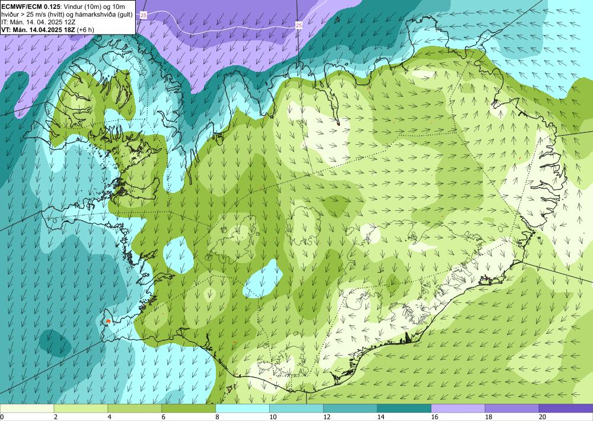The height and width of the screenshot is (421, 593).
Task: Click the '14' legend scale label
Action: coord(381,417)
